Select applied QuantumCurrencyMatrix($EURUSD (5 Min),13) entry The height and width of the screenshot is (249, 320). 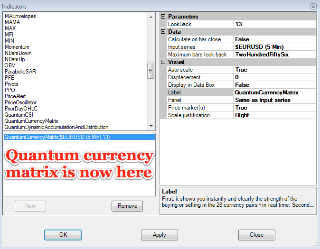pos(79,137)
